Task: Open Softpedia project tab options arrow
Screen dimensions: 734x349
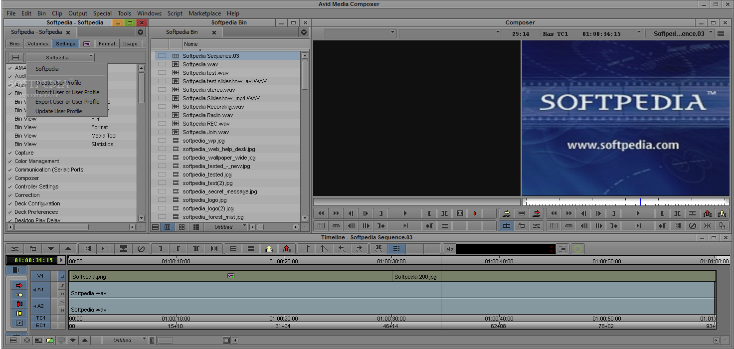Action: pyautogui.click(x=140, y=32)
